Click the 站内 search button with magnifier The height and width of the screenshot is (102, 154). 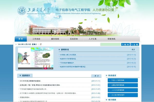[126, 44]
